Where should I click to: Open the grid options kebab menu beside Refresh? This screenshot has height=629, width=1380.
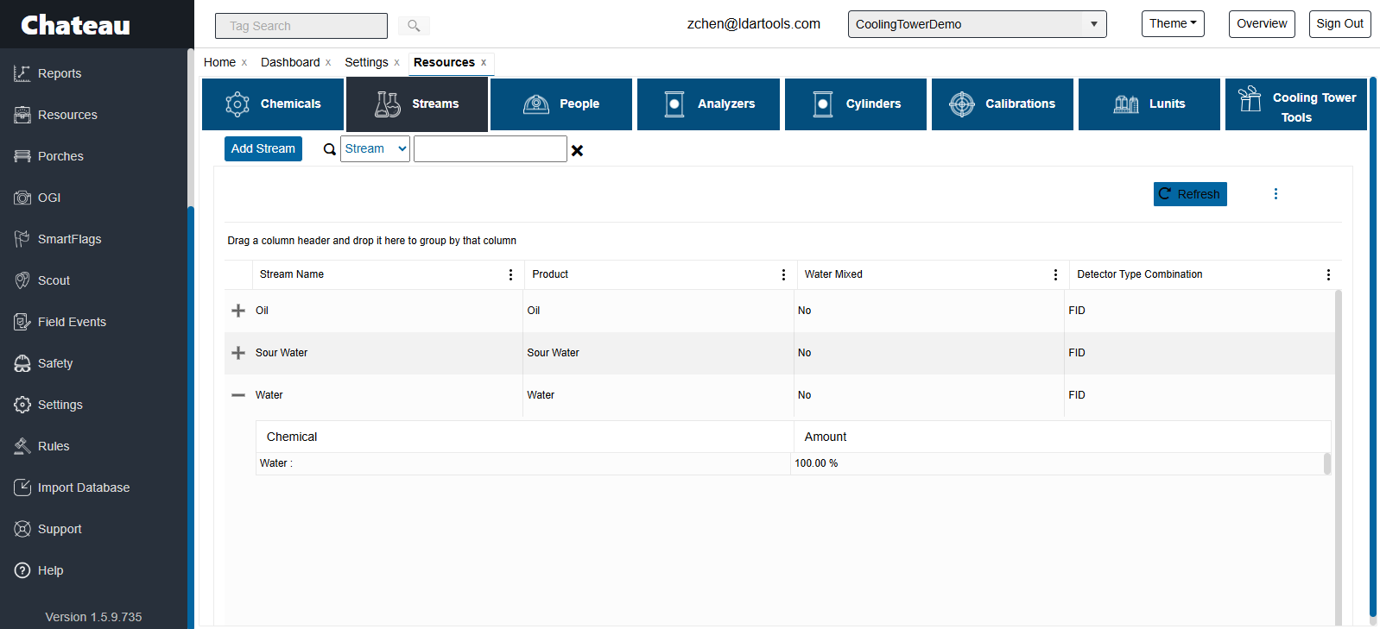pos(1276,194)
